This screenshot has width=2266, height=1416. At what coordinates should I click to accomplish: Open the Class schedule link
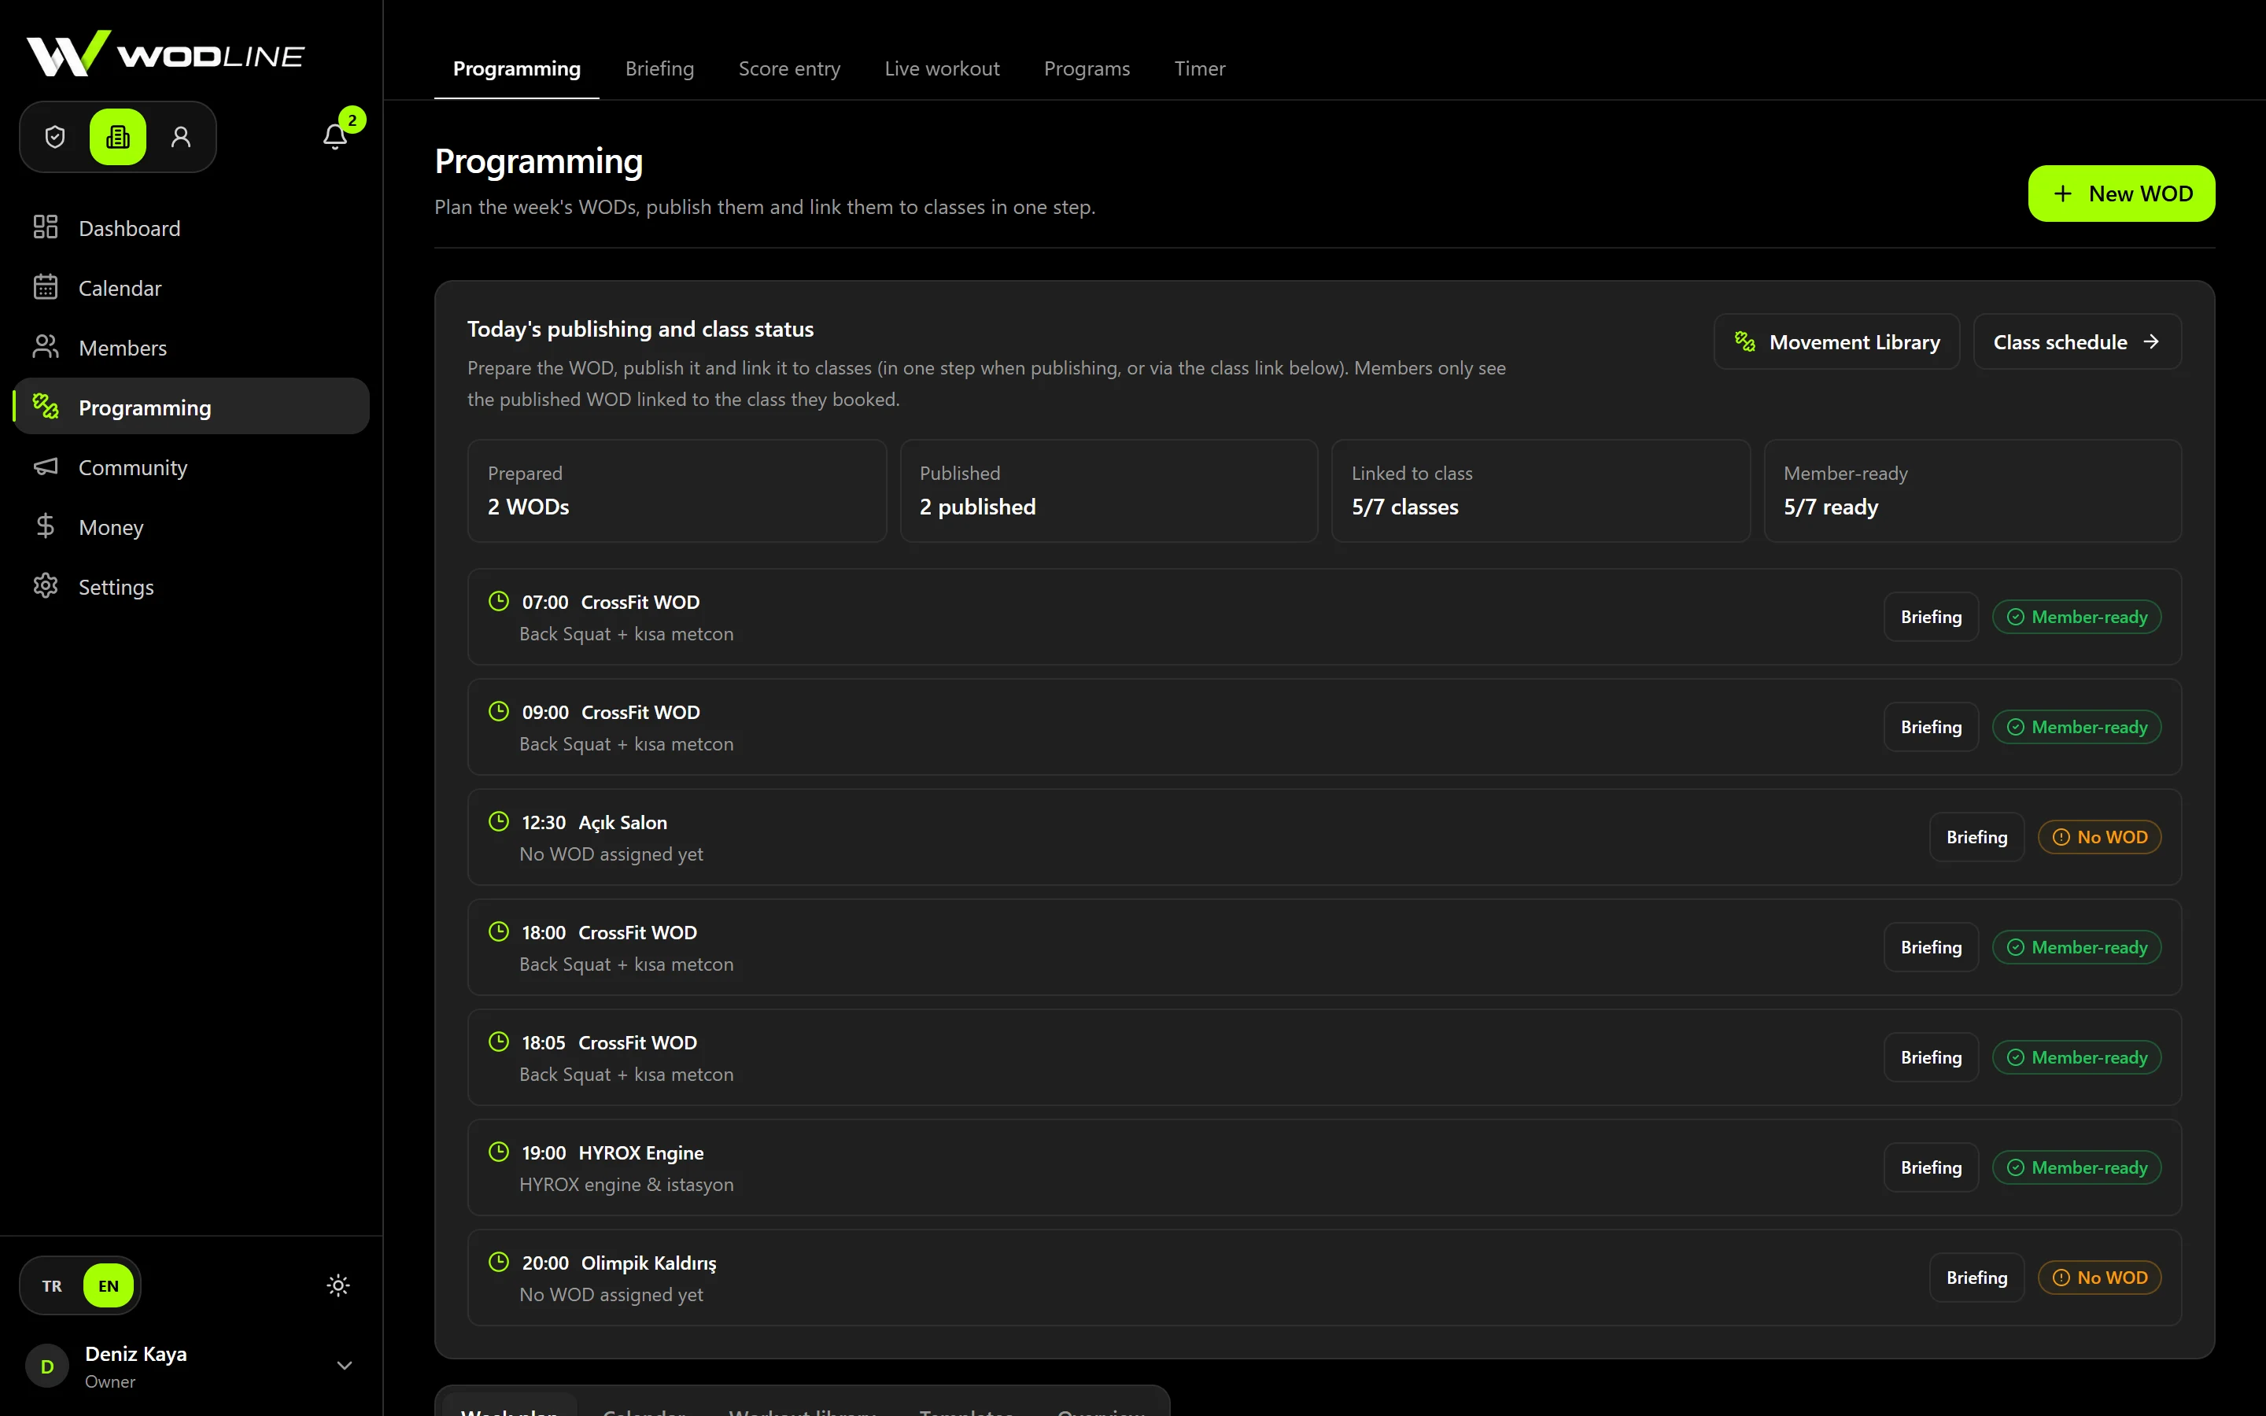pos(2077,342)
